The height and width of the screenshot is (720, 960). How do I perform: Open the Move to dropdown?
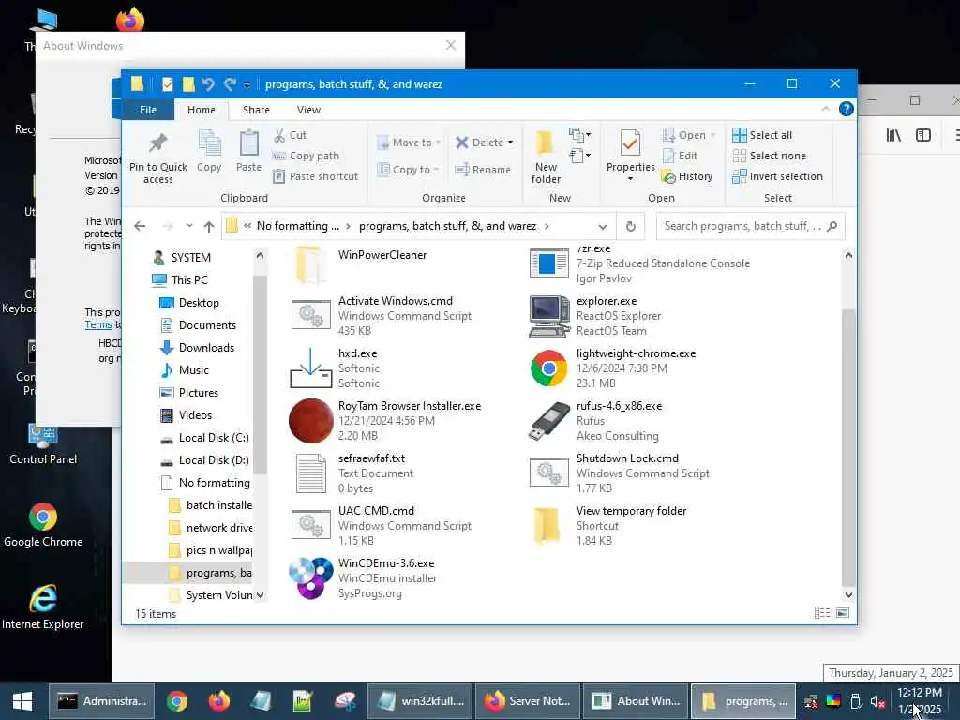tap(409, 142)
